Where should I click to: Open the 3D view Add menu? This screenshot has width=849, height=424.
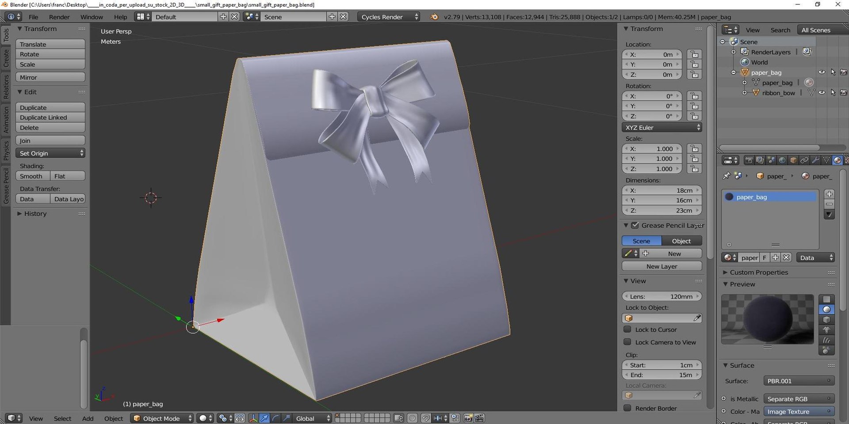(x=88, y=418)
